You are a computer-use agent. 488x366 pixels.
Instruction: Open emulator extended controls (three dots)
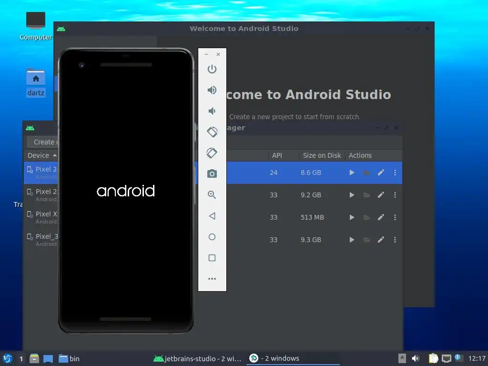coord(212,278)
